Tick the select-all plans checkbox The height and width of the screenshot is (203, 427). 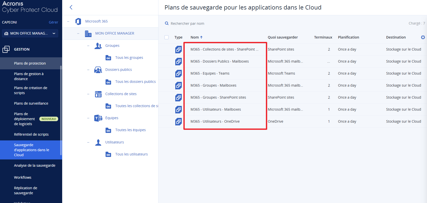click(x=166, y=37)
